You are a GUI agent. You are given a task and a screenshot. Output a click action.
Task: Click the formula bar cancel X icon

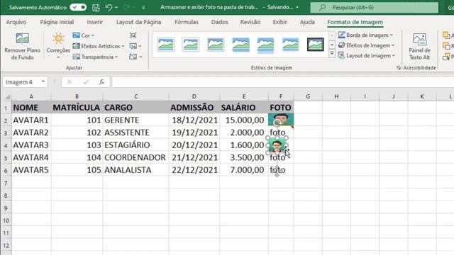(70, 82)
